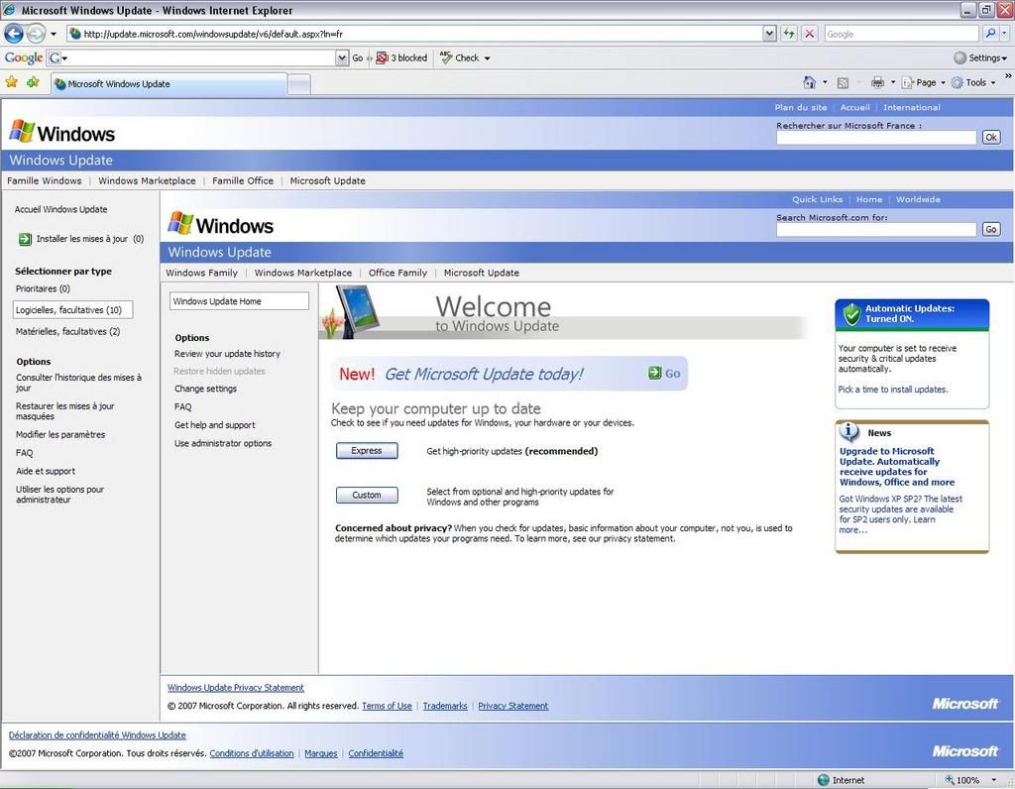Expand the address bar URL dropdown

pos(769,34)
